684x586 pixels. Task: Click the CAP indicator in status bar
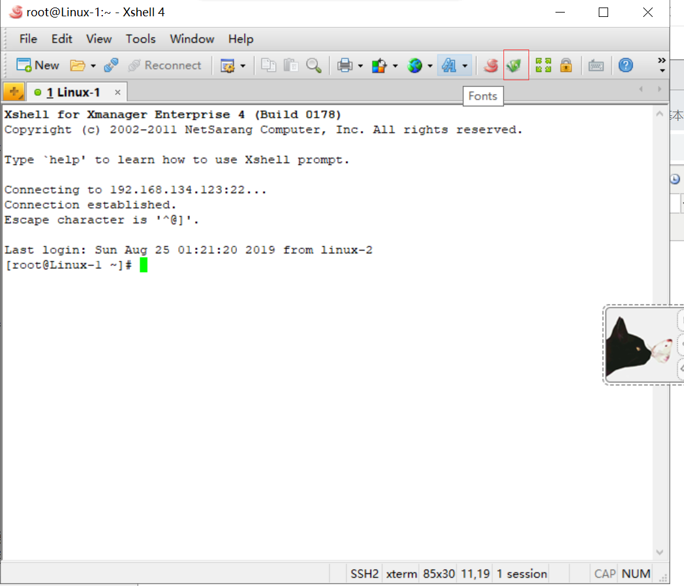click(x=605, y=574)
